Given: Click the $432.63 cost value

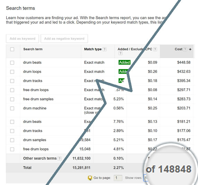Looking at the screenshot, I should point(184,71).
